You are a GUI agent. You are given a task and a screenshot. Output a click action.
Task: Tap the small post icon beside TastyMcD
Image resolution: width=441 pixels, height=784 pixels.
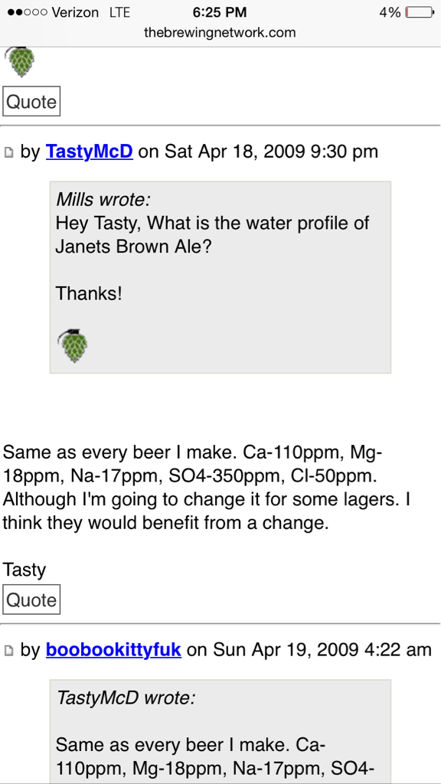(x=8, y=152)
